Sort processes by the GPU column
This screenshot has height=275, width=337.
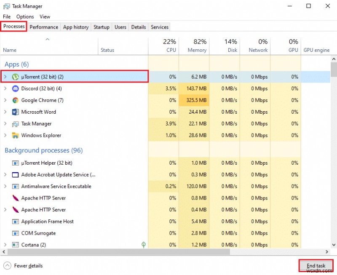pyautogui.click(x=286, y=46)
